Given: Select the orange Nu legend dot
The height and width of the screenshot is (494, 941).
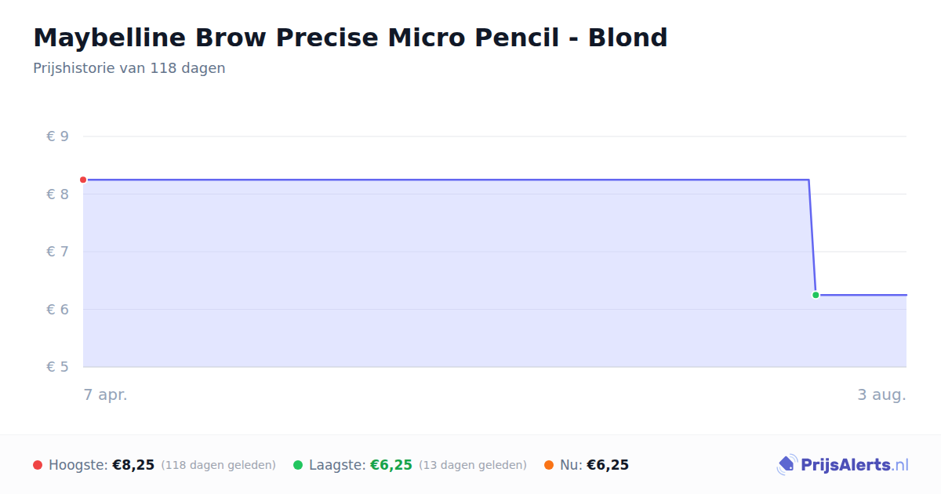Looking at the screenshot, I should pos(549,465).
